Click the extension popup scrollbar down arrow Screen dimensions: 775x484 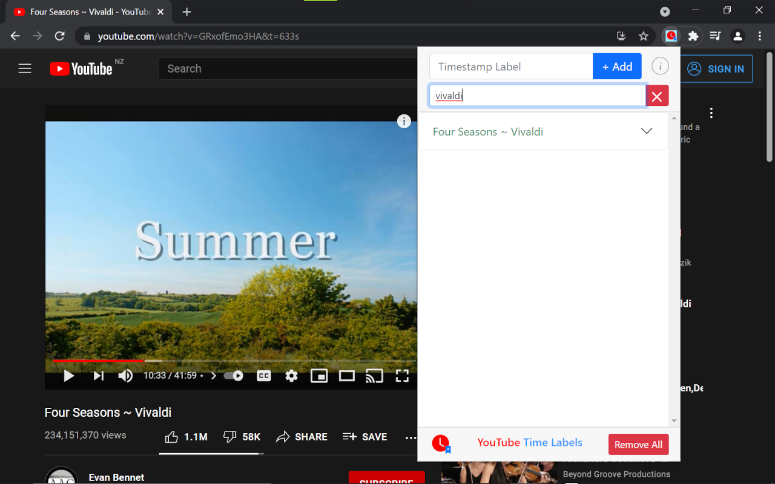(674, 421)
